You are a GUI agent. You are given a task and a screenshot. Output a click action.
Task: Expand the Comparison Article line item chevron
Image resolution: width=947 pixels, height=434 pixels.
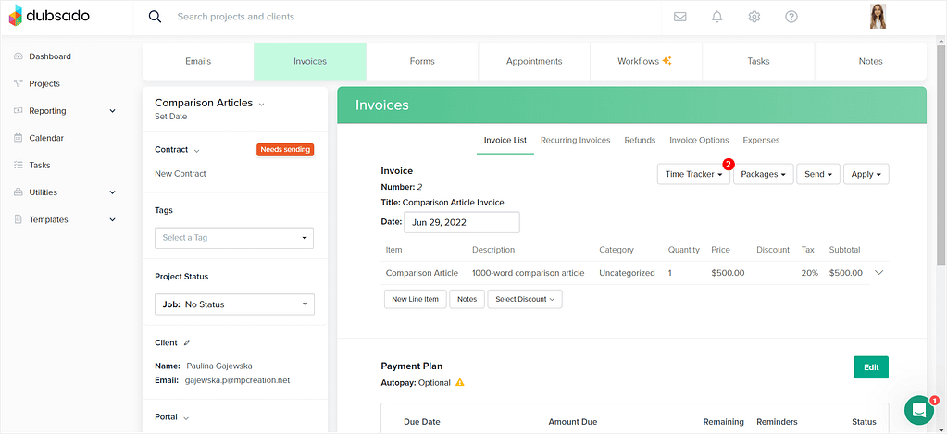pos(878,273)
